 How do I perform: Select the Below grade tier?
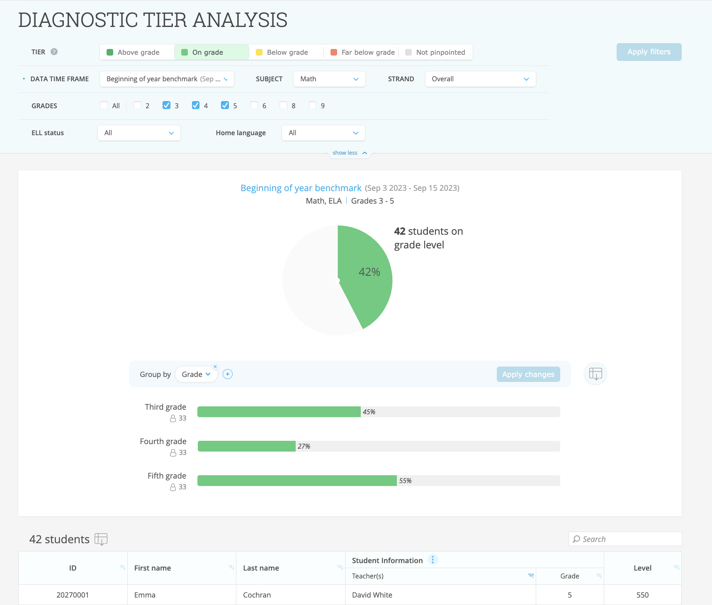(x=286, y=52)
